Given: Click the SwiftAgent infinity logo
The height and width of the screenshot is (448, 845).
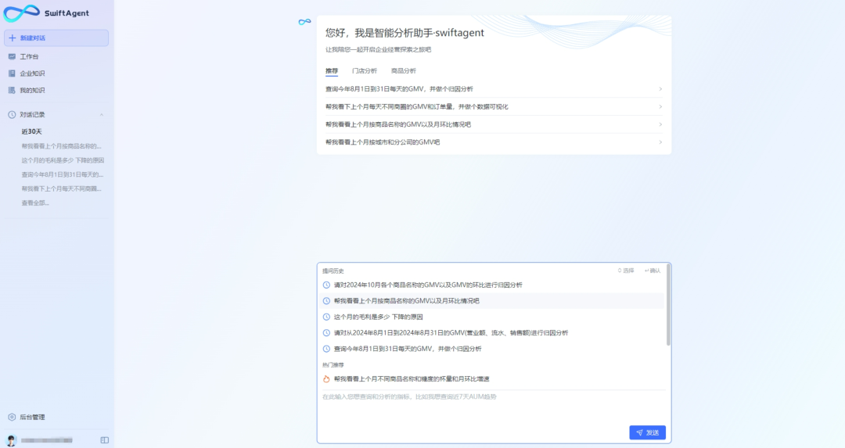Looking at the screenshot, I should [21, 13].
